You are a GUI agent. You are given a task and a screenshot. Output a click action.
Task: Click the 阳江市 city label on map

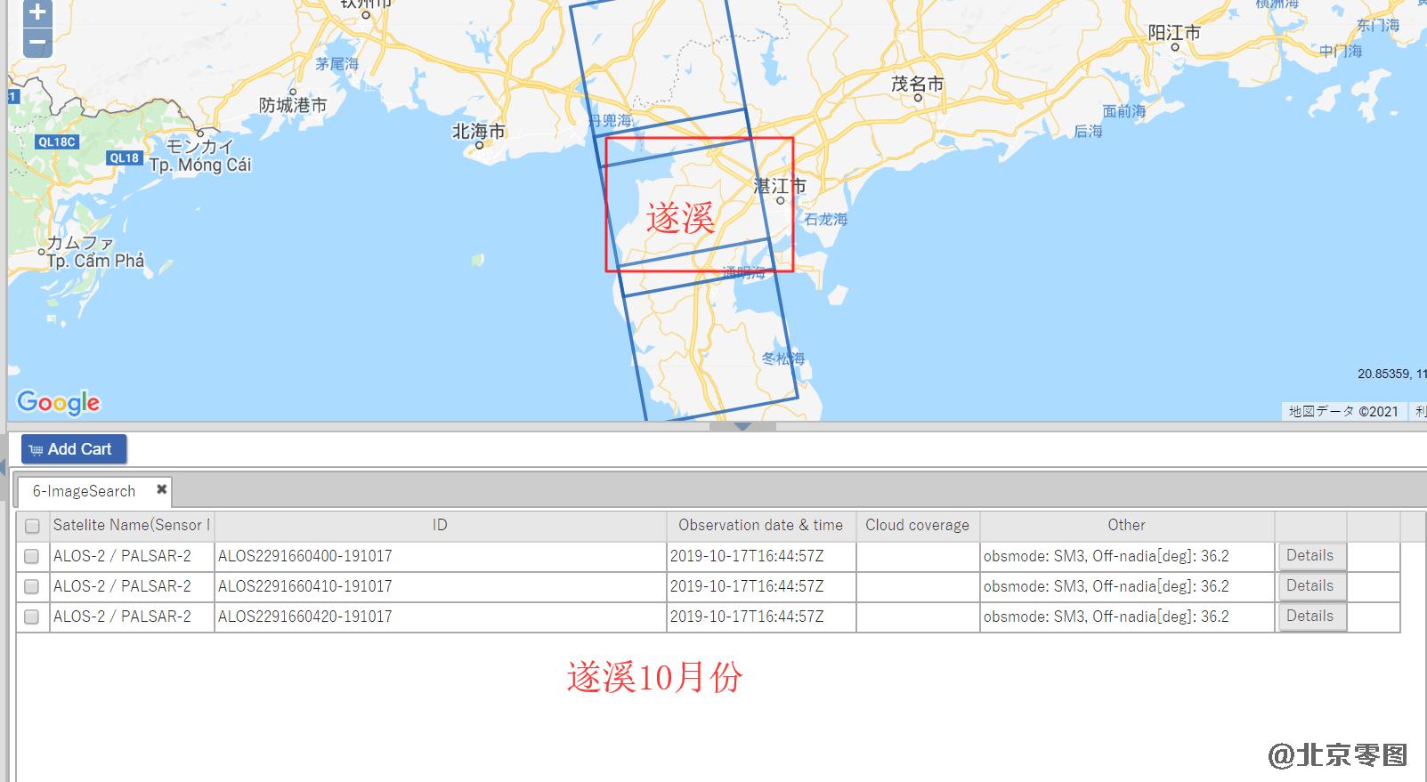click(x=1173, y=33)
